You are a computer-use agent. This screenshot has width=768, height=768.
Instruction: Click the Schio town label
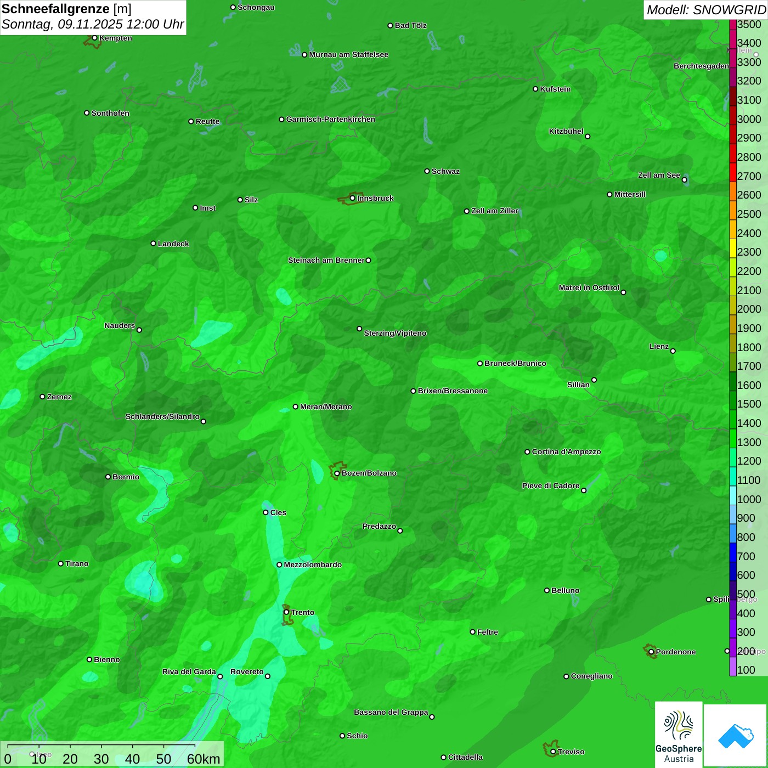pos(357,736)
